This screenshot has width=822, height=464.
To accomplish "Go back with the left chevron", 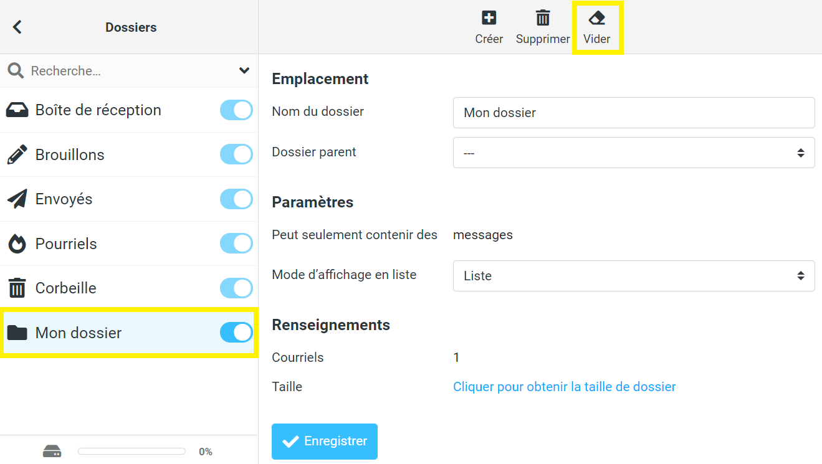I will [x=17, y=27].
